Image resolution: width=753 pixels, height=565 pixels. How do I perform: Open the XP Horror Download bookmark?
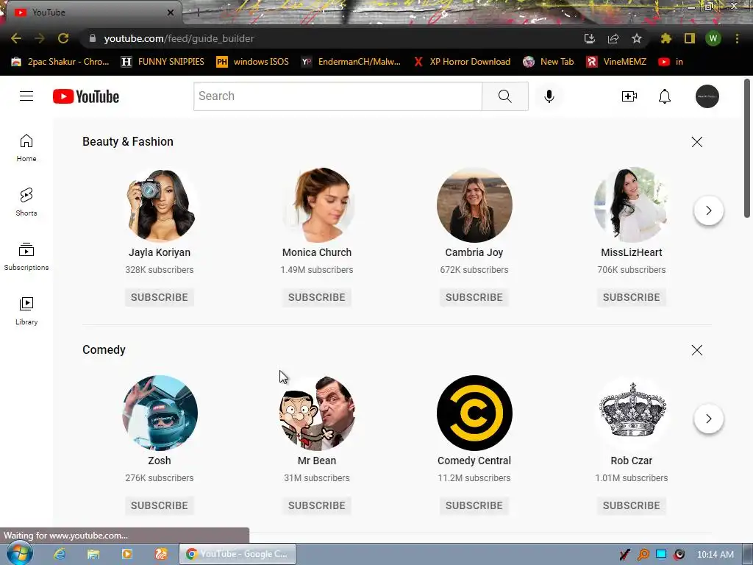click(462, 62)
